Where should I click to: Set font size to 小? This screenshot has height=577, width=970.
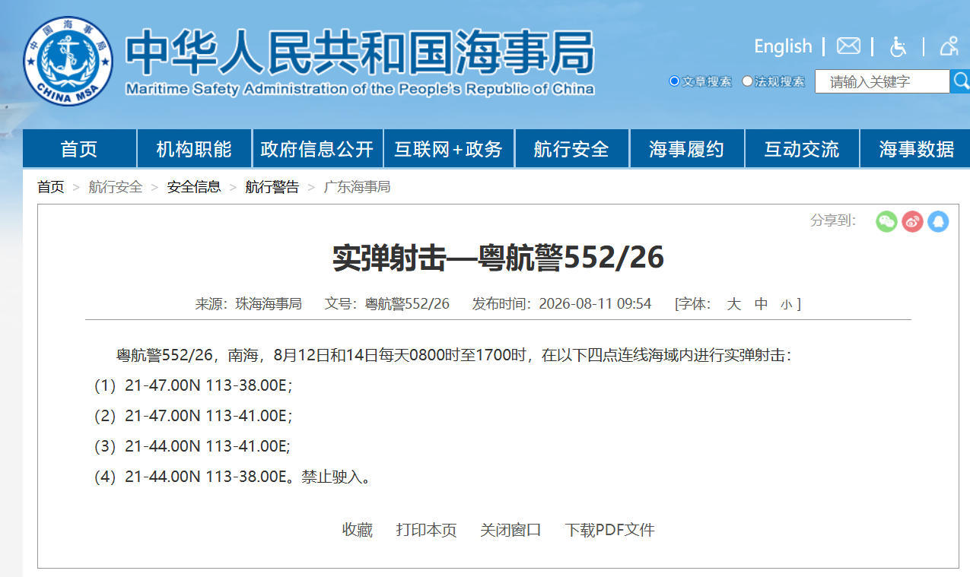coord(787,305)
